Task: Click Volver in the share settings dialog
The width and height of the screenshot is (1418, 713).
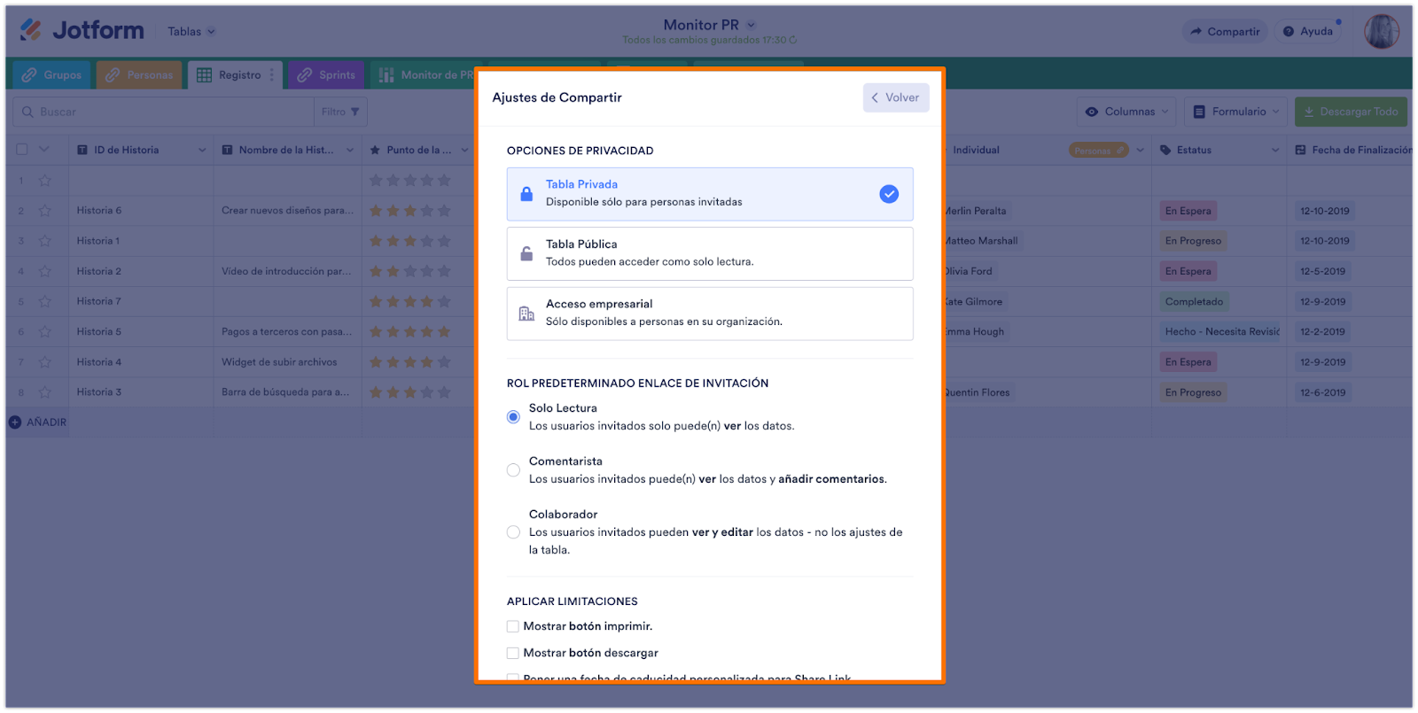Action: (896, 97)
